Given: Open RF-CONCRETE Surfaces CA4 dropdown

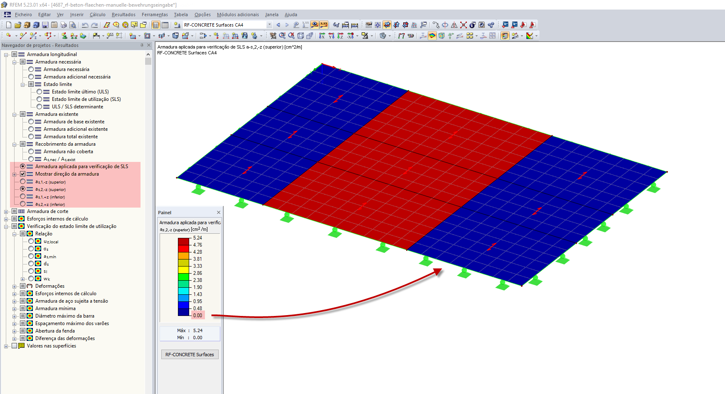Looking at the screenshot, I should (269, 25).
